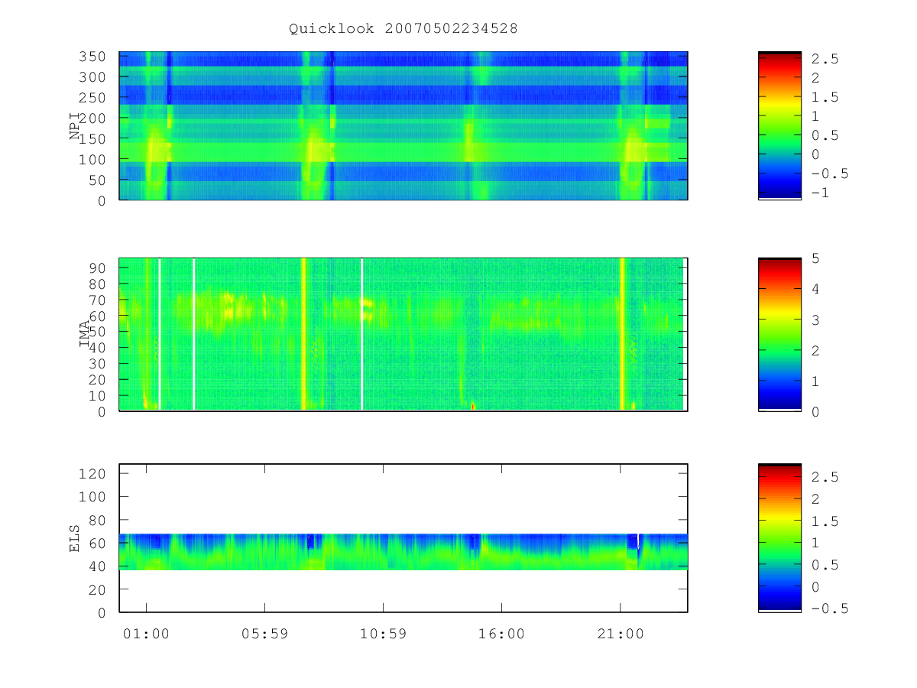This screenshot has height=688, width=917.
Task: Click the 5 label on IMA color bar
Action: pyautogui.click(x=816, y=258)
